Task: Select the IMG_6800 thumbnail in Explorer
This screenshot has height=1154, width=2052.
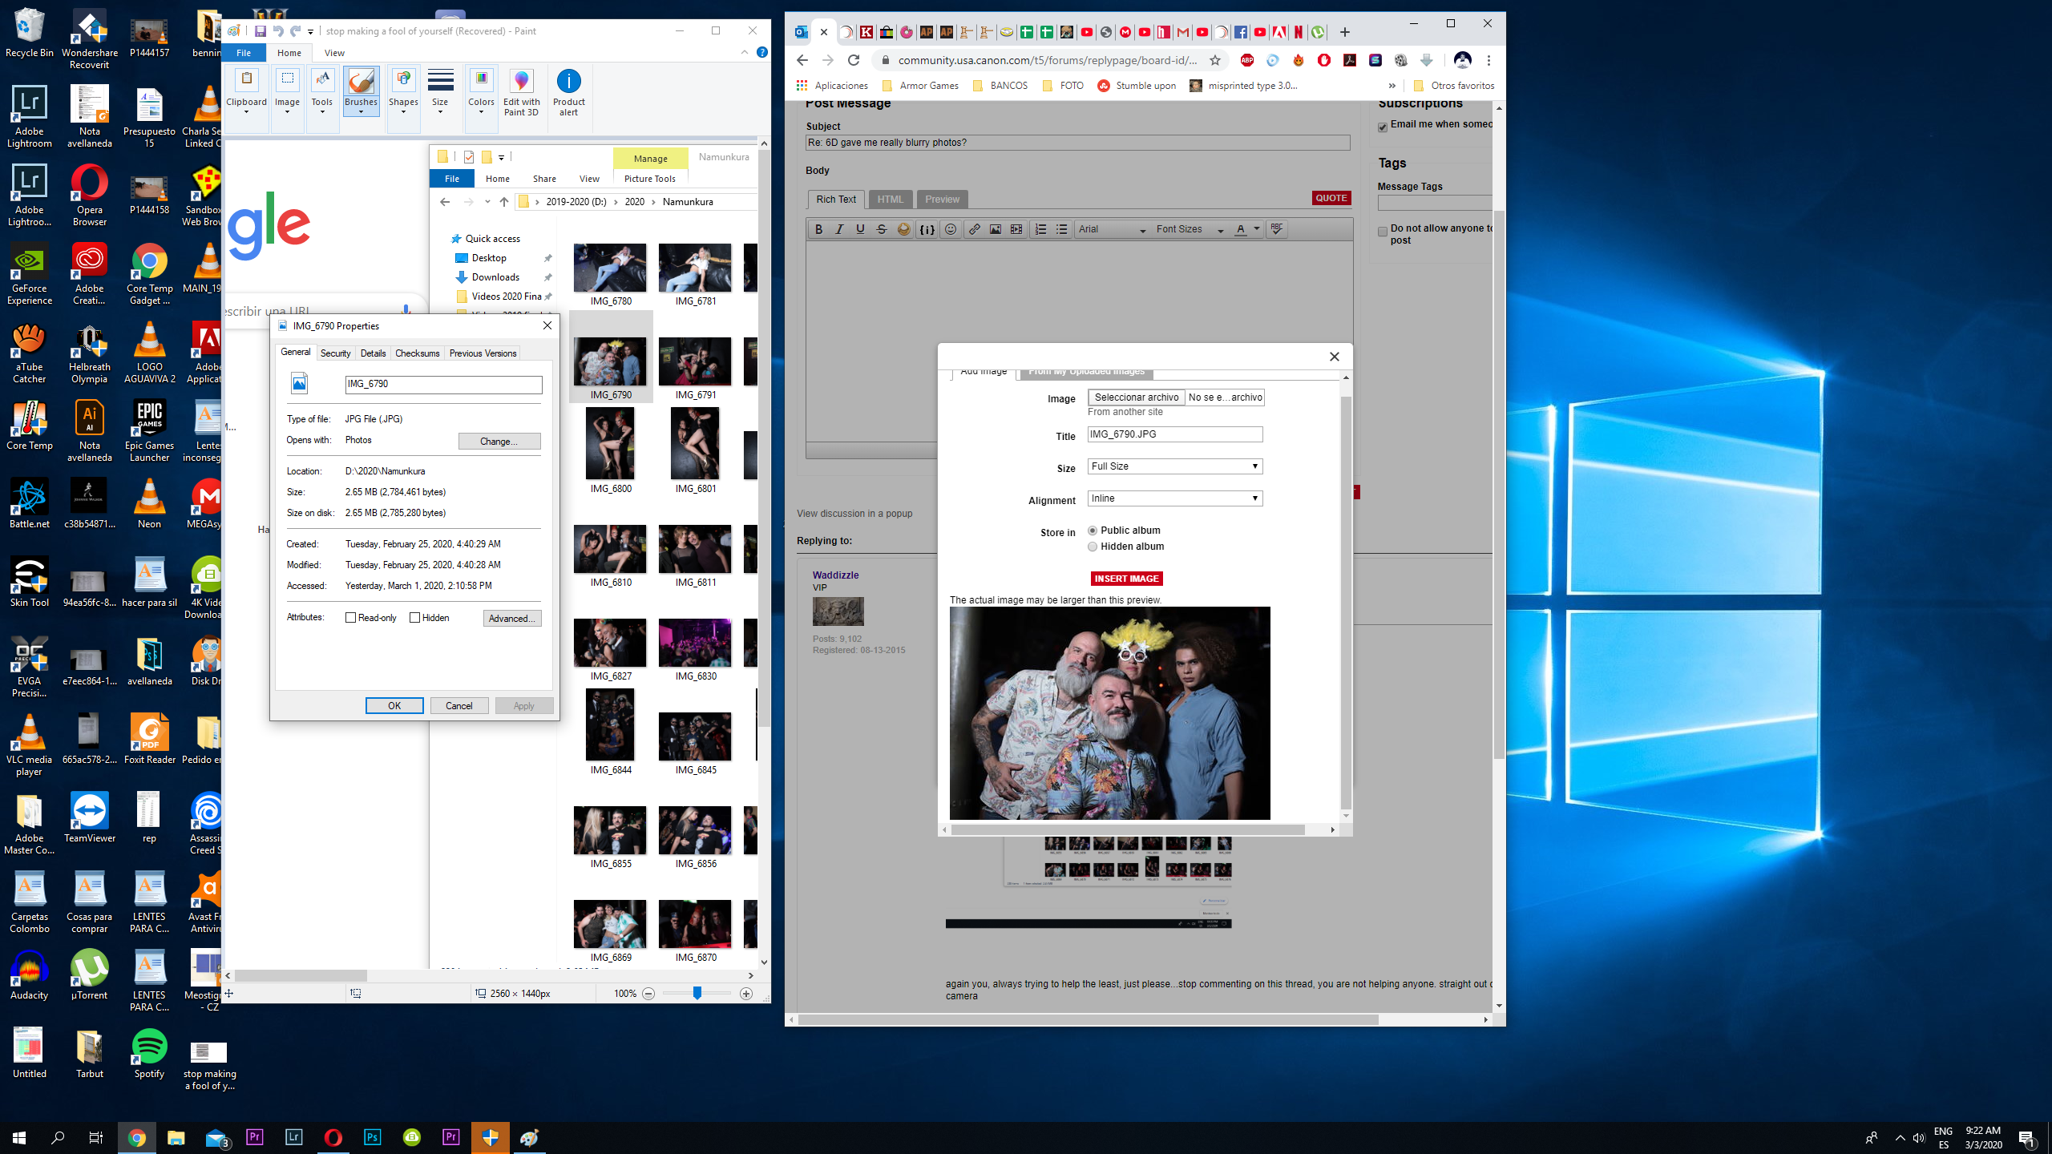Action: 610,443
